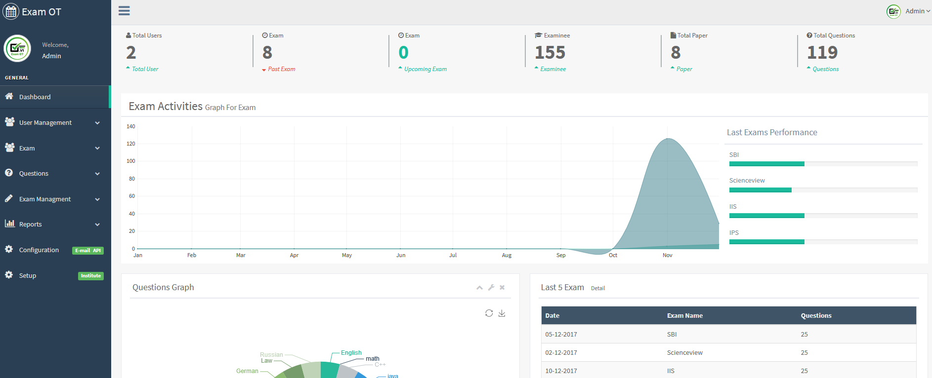The width and height of the screenshot is (932, 378).
Task: Click the clock icon for Past Exam count
Action: (265, 36)
